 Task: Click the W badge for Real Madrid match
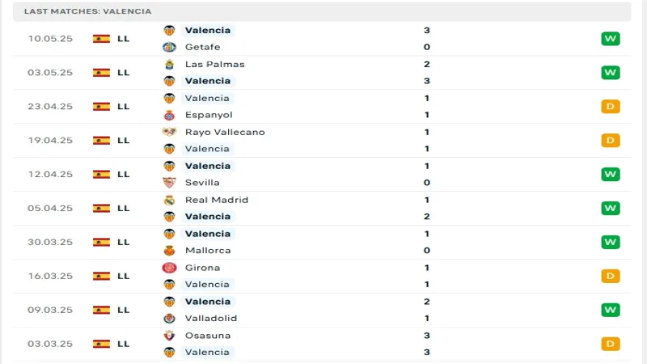(610, 208)
